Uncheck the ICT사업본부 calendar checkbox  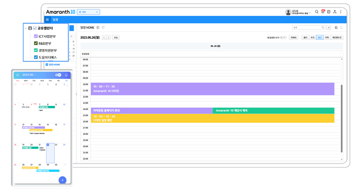[36, 36]
